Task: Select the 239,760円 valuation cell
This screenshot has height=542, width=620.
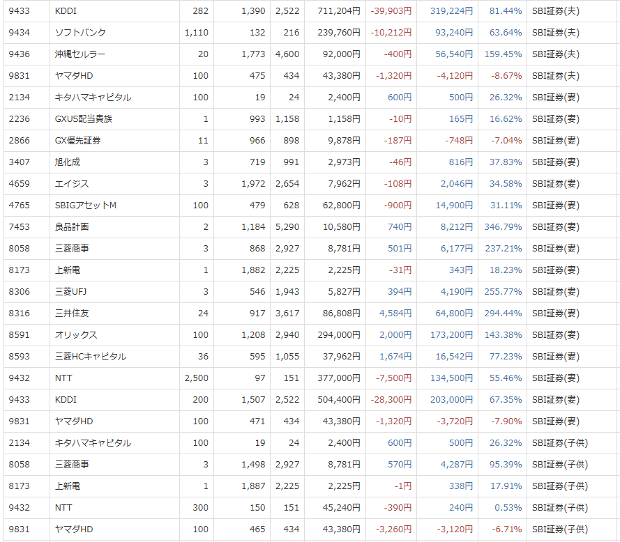Action: 339,32
